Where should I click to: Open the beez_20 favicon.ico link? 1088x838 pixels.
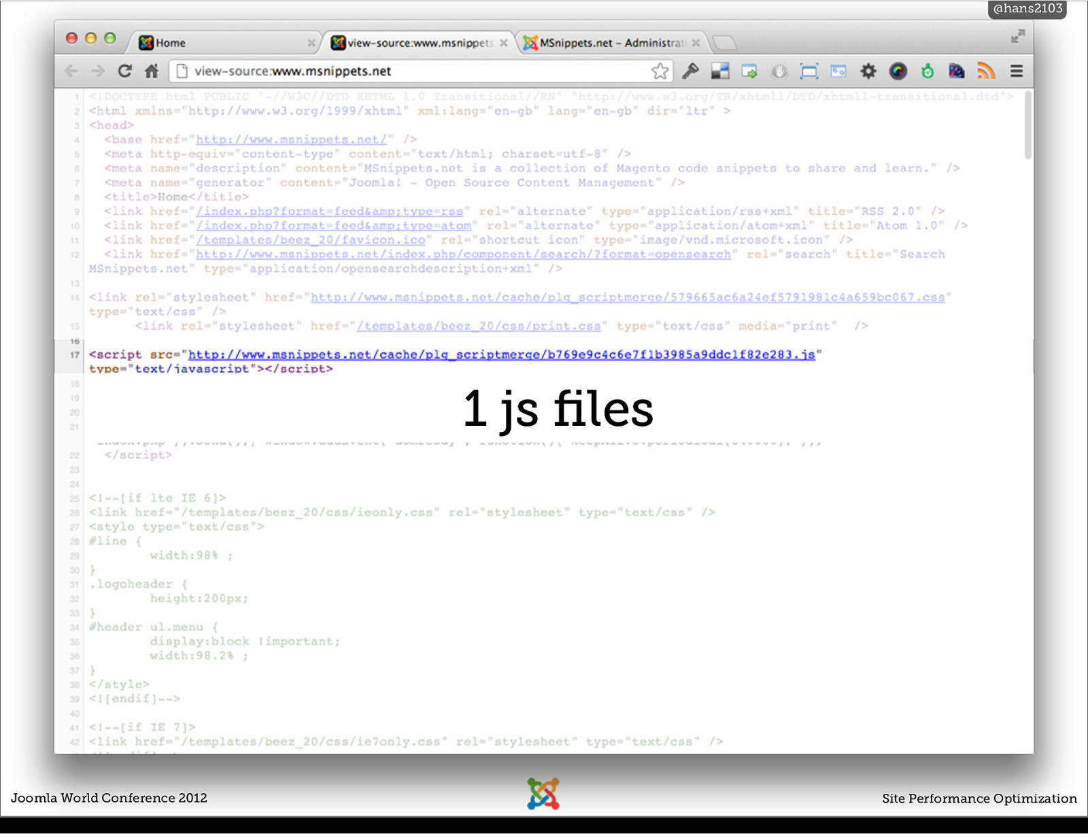pyautogui.click(x=311, y=240)
